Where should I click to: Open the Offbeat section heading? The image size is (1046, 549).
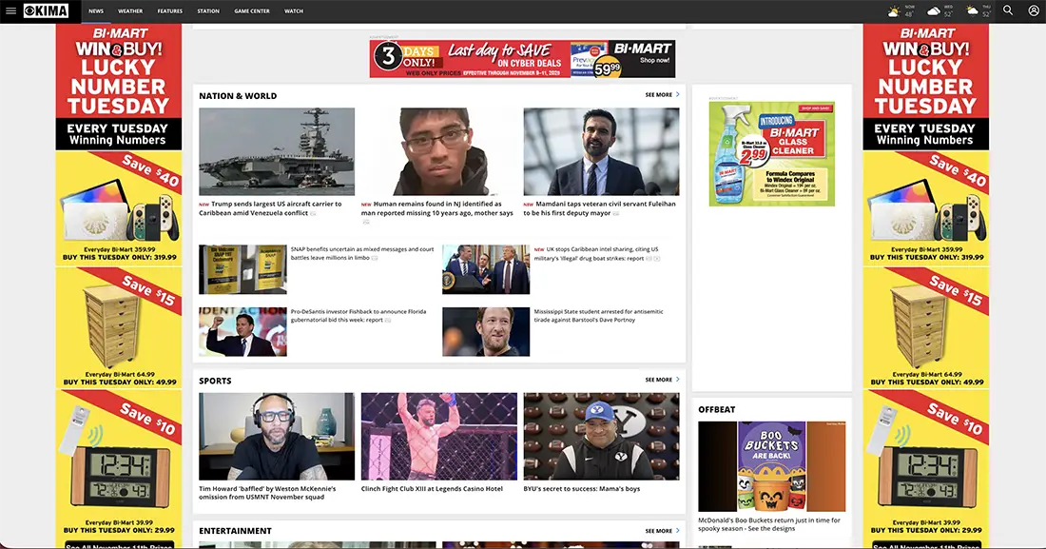click(x=716, y=409)
